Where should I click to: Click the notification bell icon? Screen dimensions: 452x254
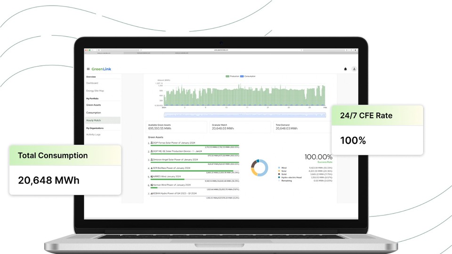345,69
